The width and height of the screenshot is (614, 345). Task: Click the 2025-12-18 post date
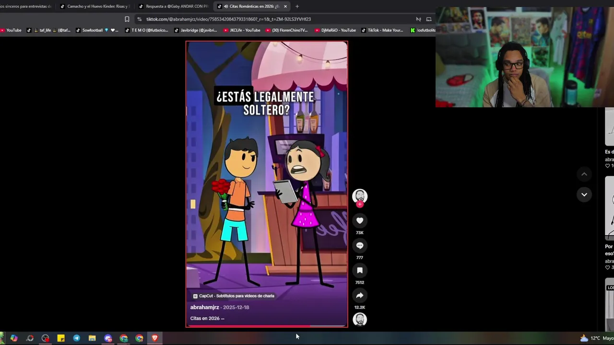coord(236,307)
